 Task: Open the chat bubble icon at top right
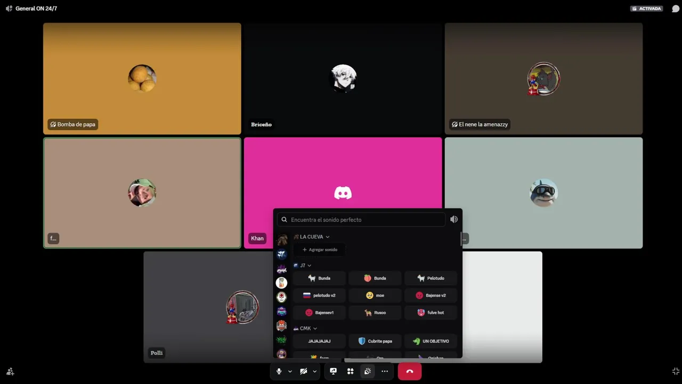[x=676, y=9]
